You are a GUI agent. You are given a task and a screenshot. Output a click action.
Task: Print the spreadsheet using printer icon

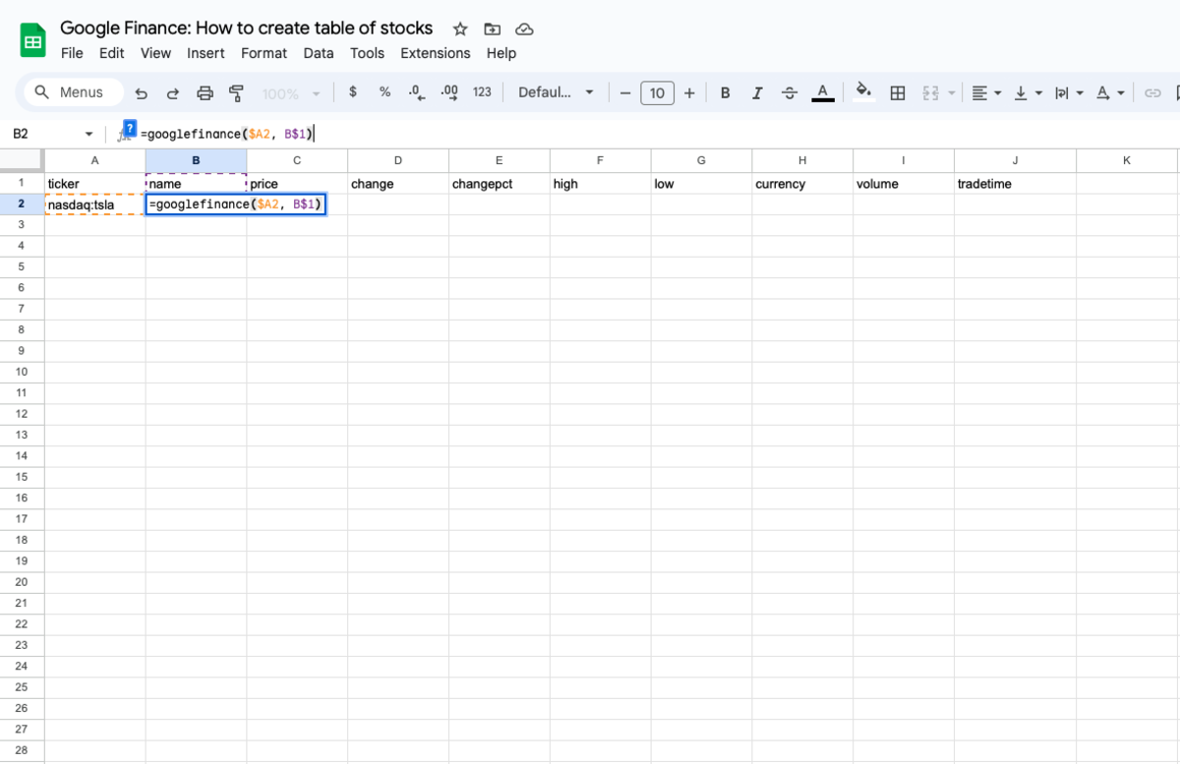coord(205,92)
